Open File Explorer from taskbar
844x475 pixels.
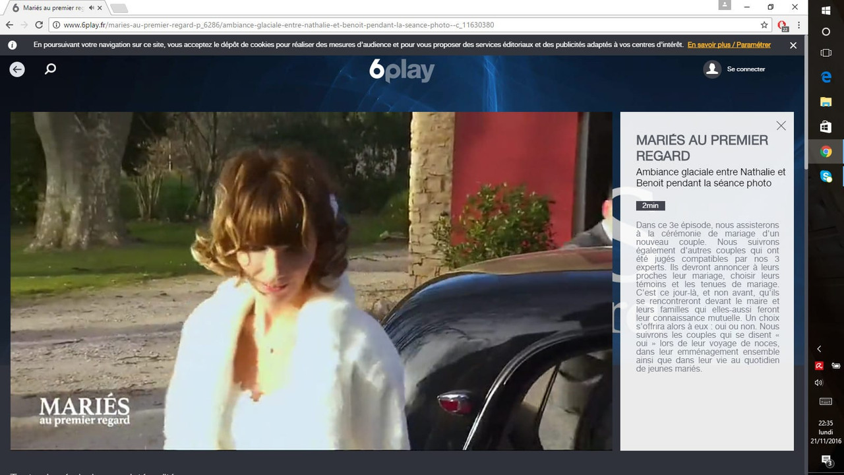[826, 102]
